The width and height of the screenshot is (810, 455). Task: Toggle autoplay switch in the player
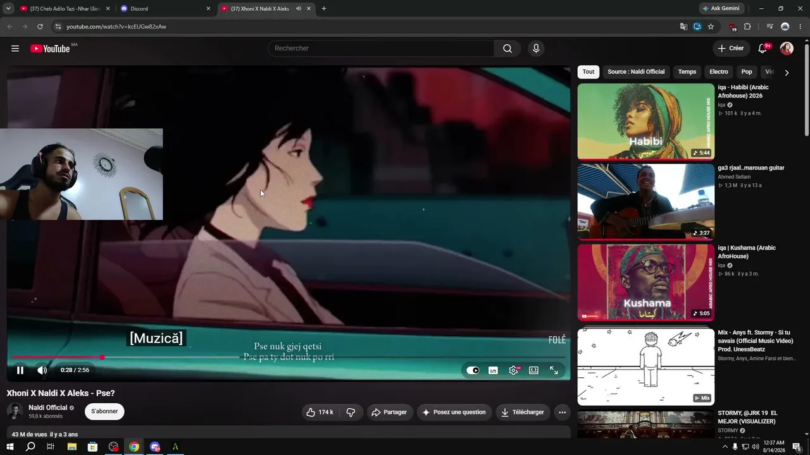click(473, 370)
